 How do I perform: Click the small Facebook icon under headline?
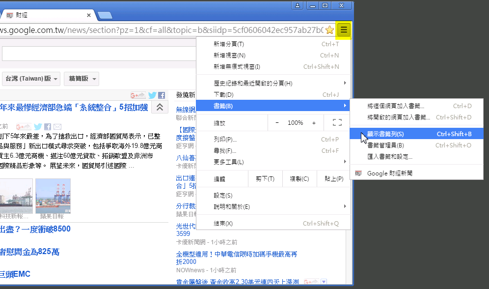point(48,127)
